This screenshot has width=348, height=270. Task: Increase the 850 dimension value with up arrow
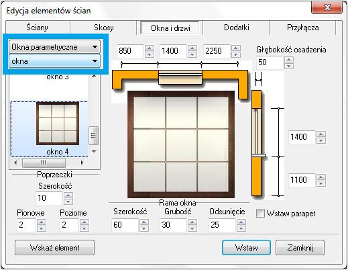point(150,48)
